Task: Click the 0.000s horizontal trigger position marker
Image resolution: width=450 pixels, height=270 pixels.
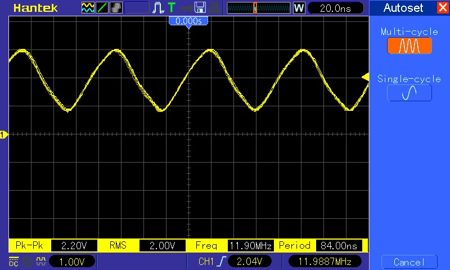Action: (x=188, y=21)
